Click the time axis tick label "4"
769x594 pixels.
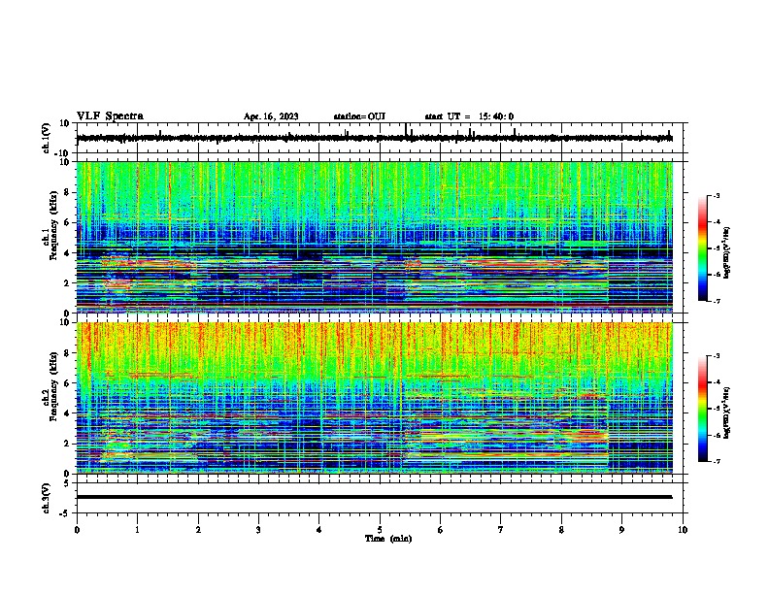click(319, 530)
